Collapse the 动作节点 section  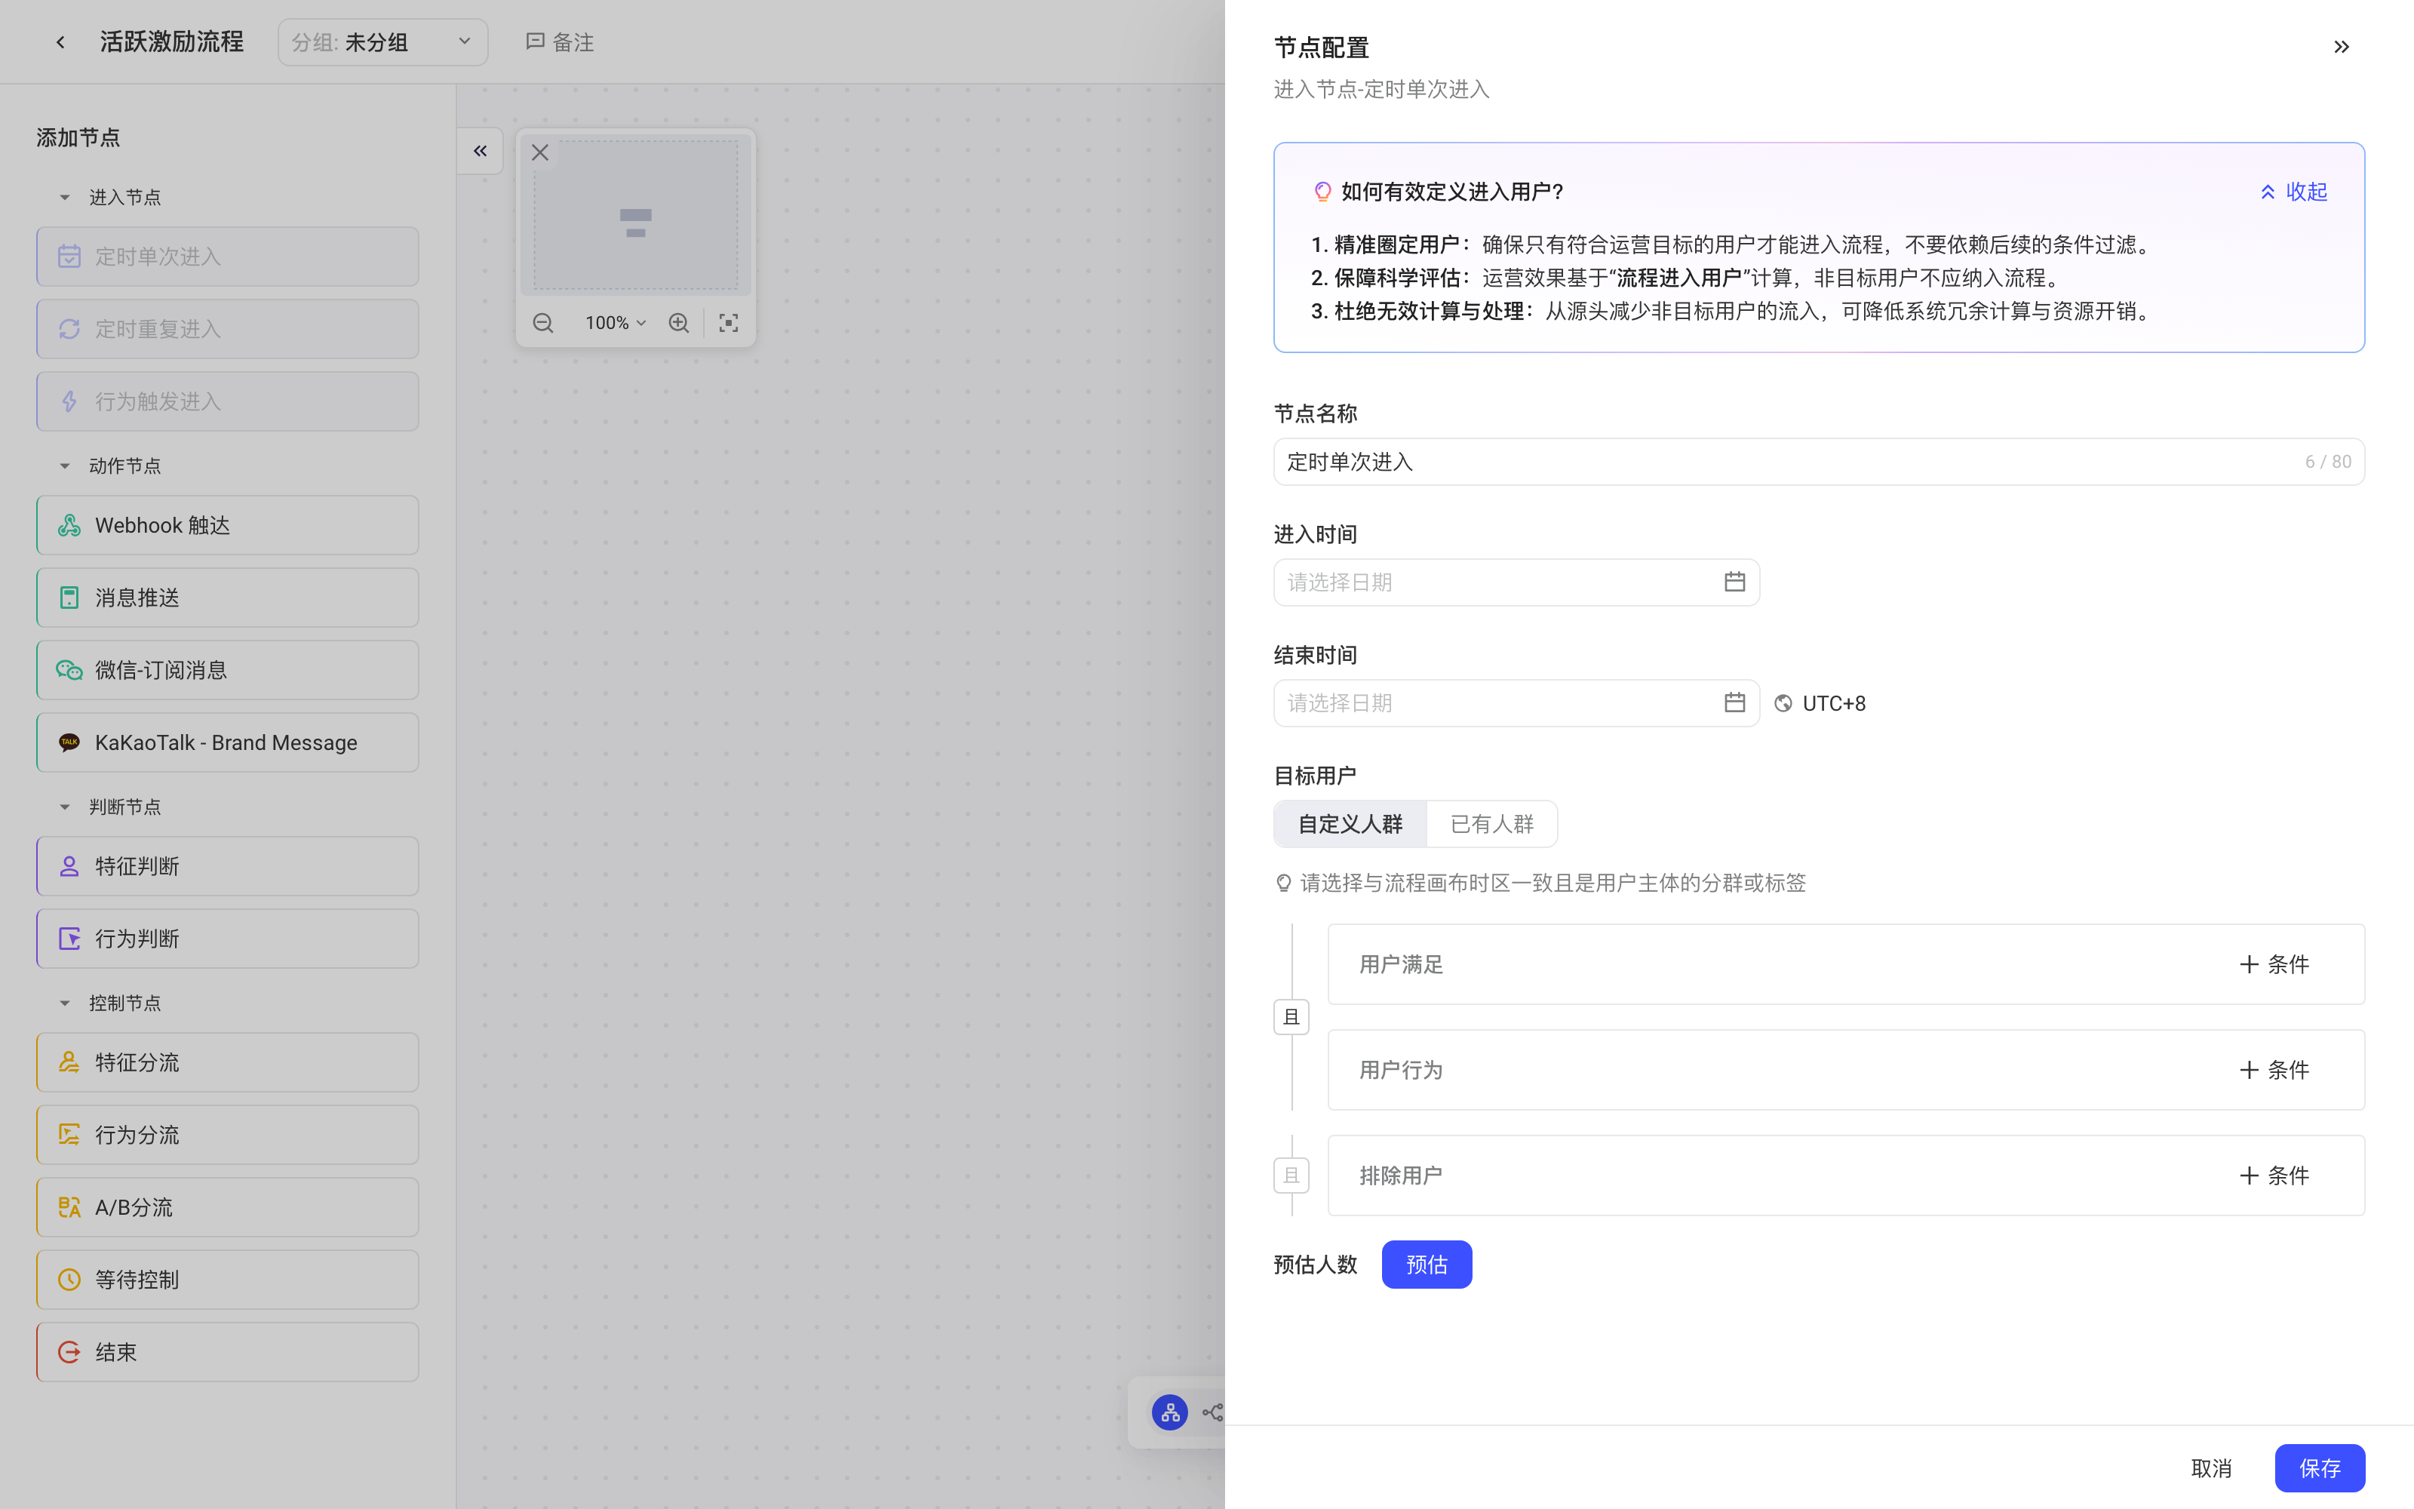pos(65,466)
